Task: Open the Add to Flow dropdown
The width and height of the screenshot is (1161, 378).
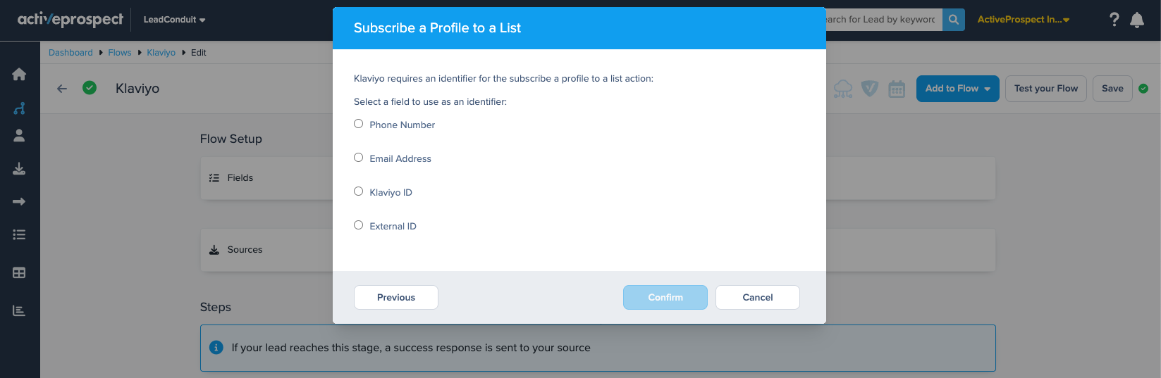Action: tap(957, 89)
